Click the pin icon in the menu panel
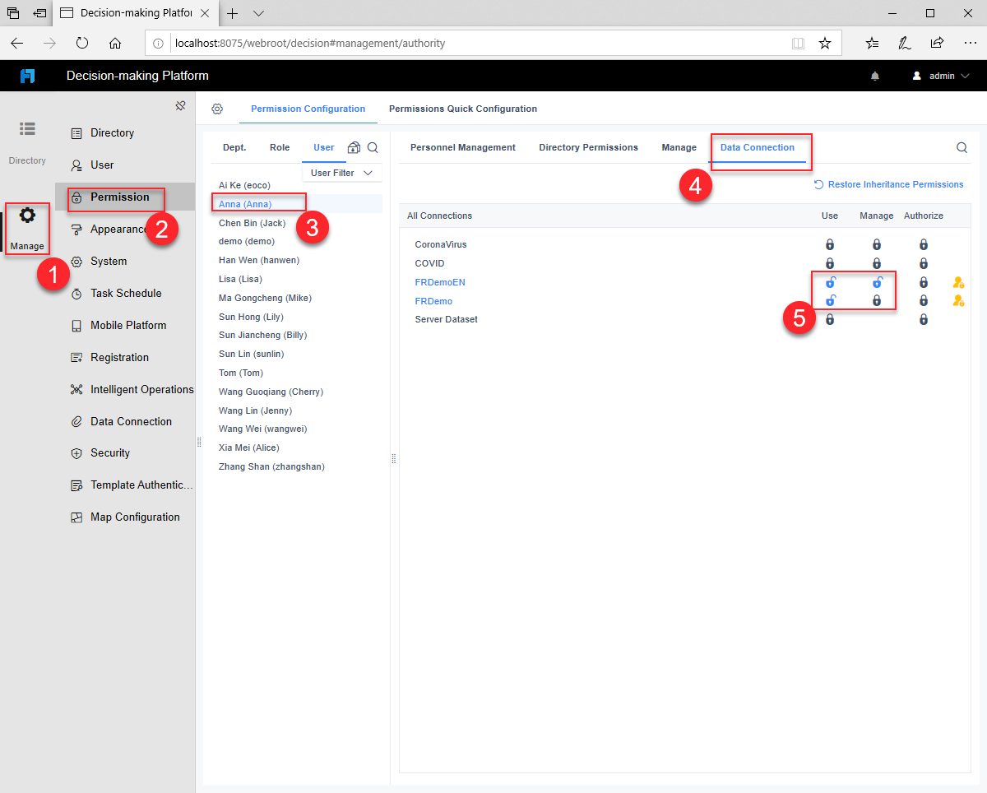 tap(181, 105)
